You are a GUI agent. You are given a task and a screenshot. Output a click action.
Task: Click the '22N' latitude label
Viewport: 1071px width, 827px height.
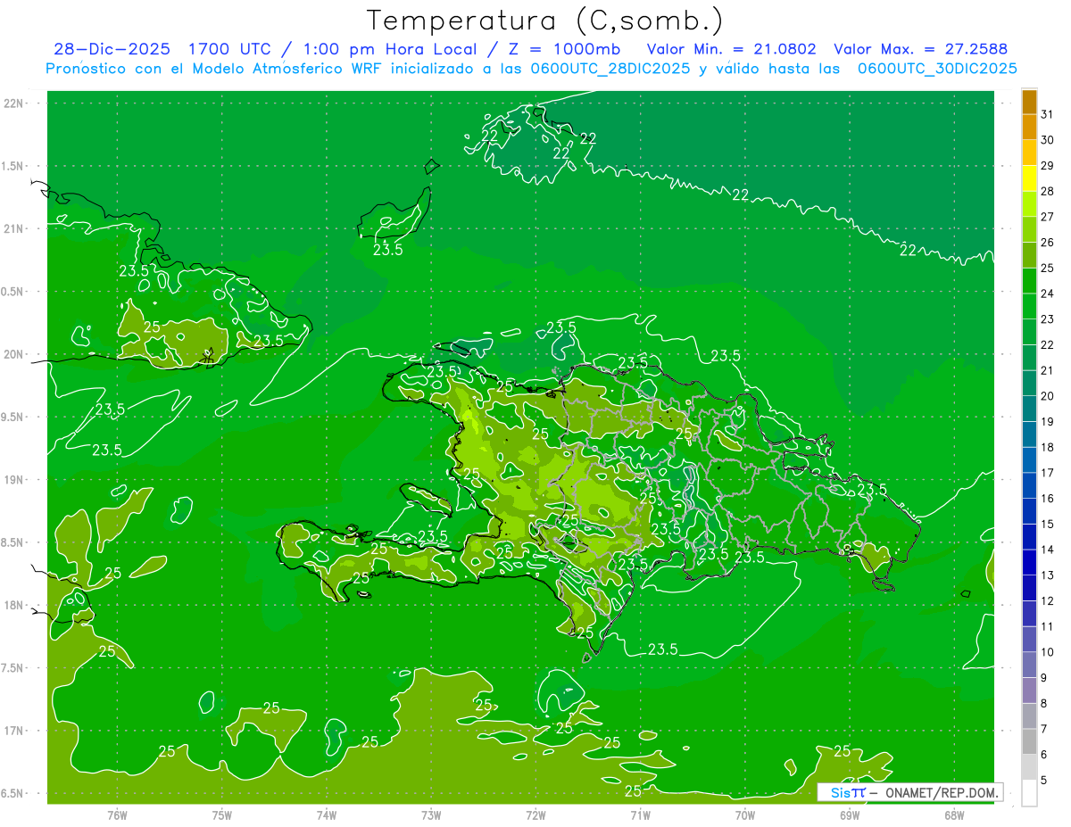(14, 103)
